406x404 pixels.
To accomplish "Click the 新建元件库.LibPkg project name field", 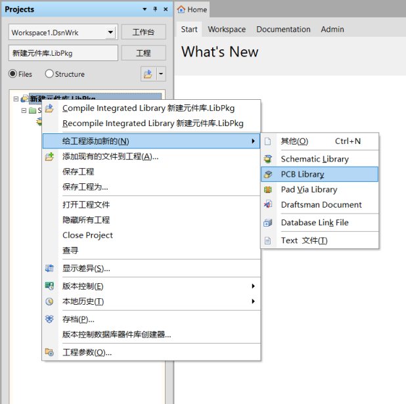I will point(63,53).
